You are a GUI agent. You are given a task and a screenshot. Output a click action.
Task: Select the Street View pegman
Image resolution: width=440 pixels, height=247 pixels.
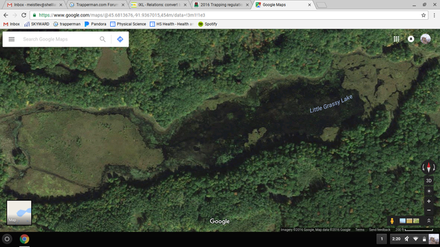pyautogui.click(x=392, y=221)
